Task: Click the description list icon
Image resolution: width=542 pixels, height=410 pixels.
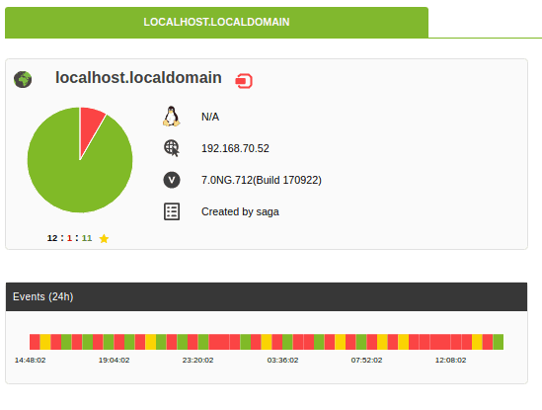Action: tap(172, 211)
